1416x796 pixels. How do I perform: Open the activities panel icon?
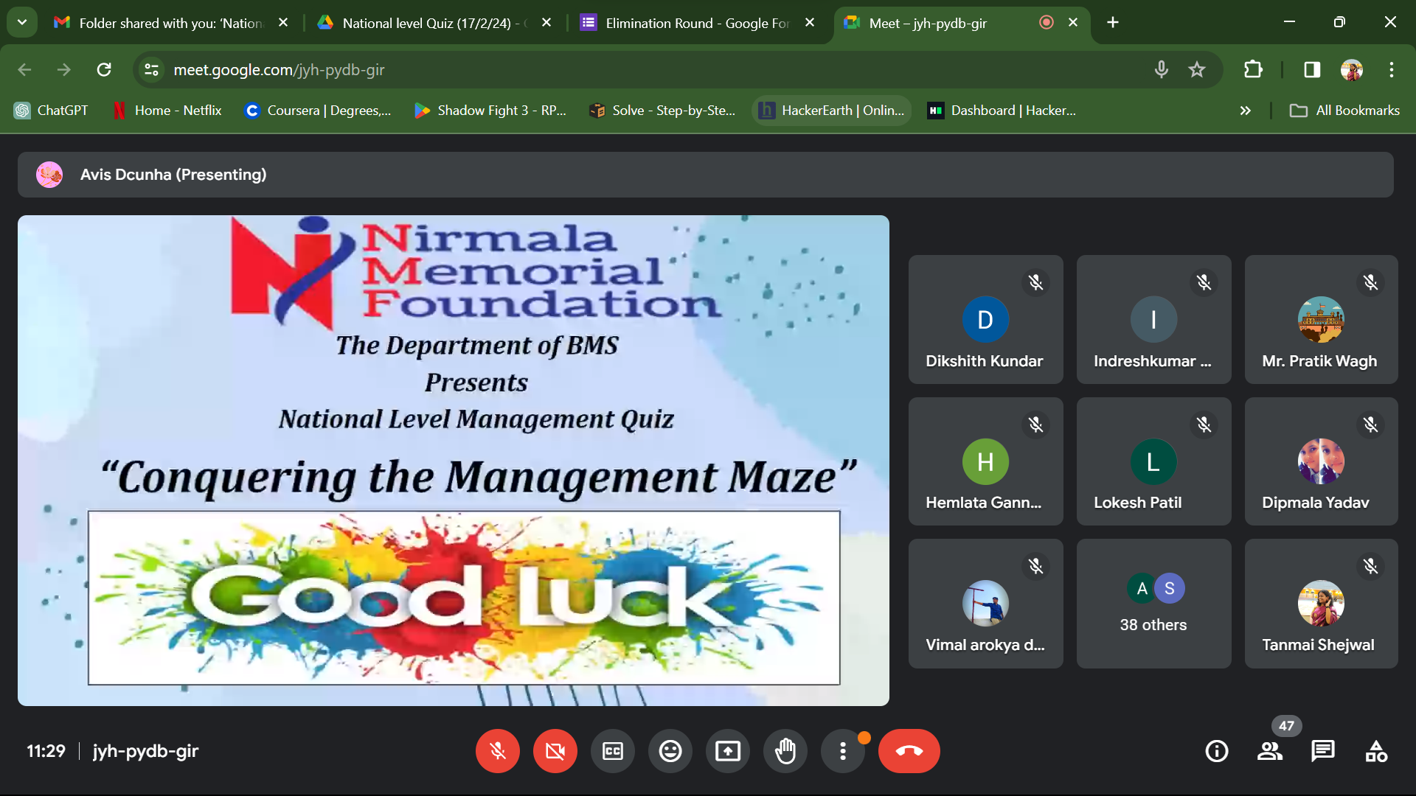tap(1375, 751)
